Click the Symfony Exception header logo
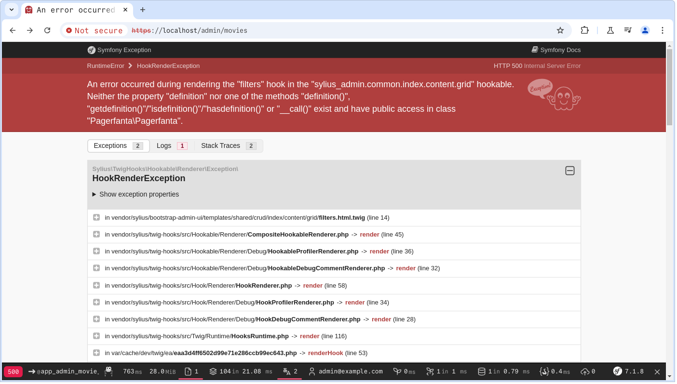Screen dimensions: 677x384 click(x=119, y=50)
